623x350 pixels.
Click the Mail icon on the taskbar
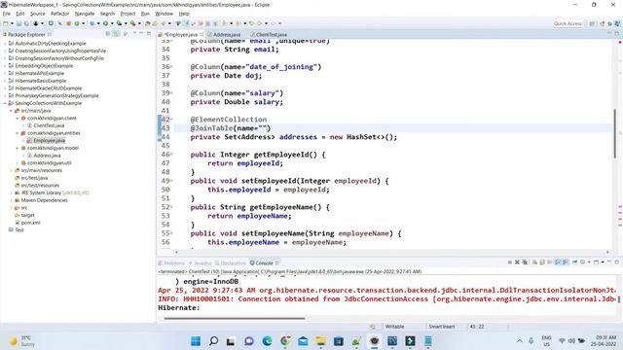[303, 341]
